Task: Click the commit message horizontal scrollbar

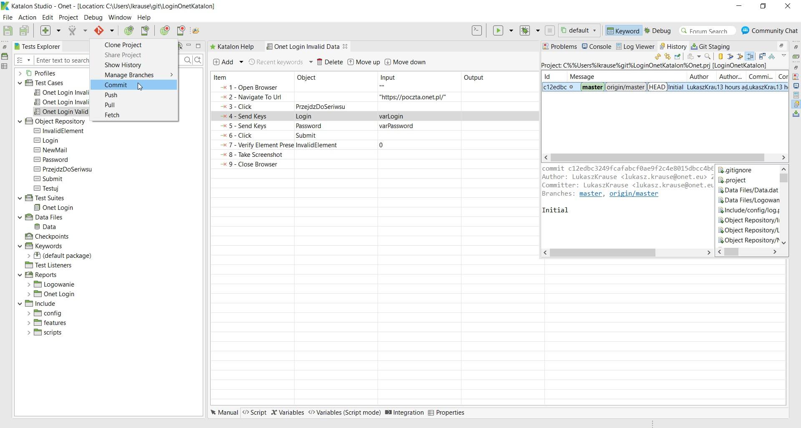Action: tap(602, 252)
